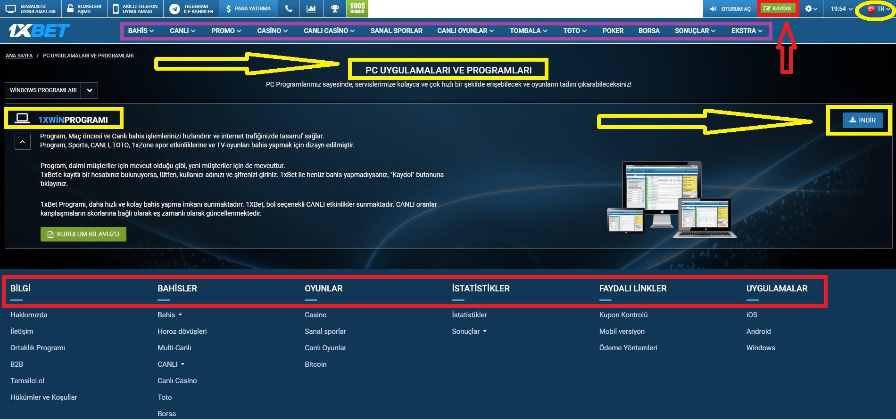Open Bitcoin footer link

point(315,364)
